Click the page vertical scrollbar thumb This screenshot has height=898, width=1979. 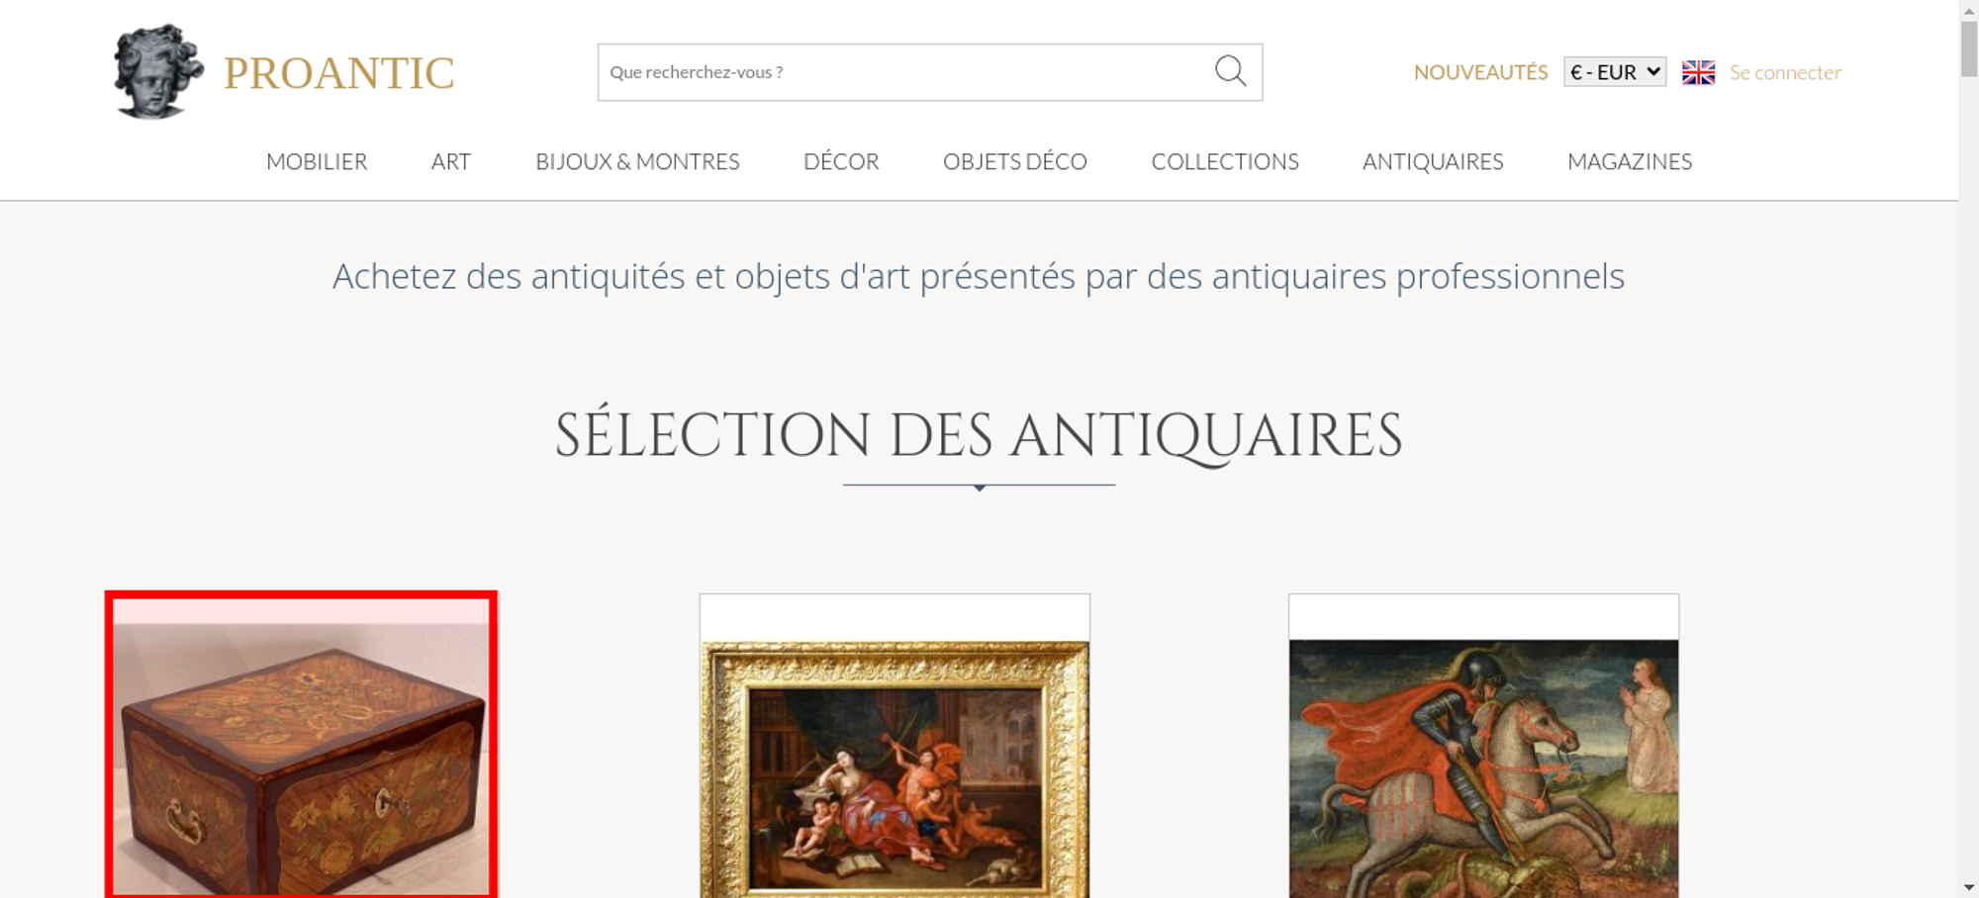click(x=1969, y=47)
